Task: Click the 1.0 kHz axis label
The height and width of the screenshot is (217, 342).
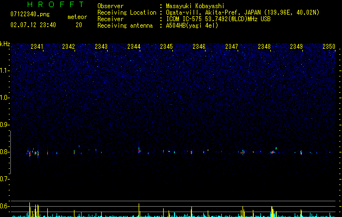Action: pos(4,98)
